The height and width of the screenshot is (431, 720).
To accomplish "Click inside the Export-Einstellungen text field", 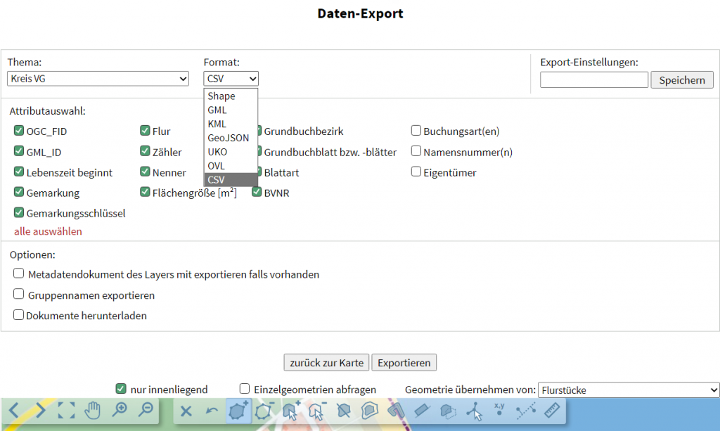I will 593,79.
